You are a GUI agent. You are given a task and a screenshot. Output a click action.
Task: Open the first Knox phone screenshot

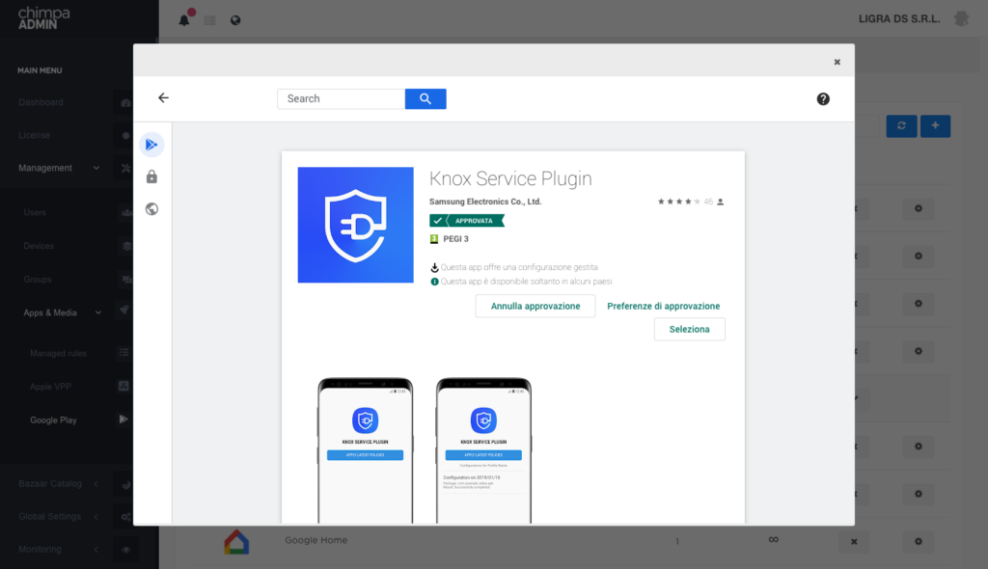pyautogui.click(x=366, y=450)
